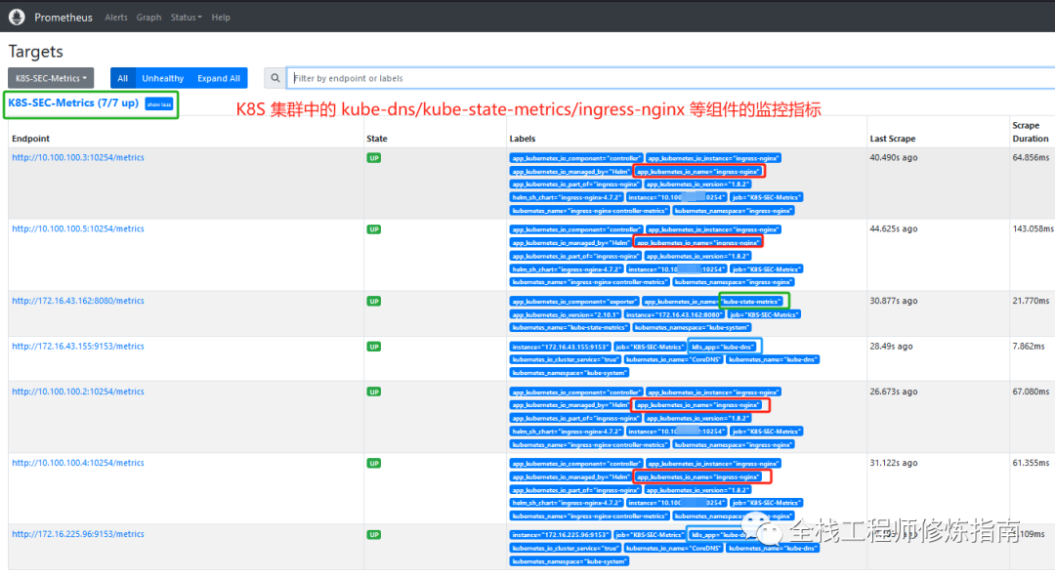Click UP badge for 10.100.100.2 target
This screenshot has height=577, width=1055.
[x=374, y=392]
